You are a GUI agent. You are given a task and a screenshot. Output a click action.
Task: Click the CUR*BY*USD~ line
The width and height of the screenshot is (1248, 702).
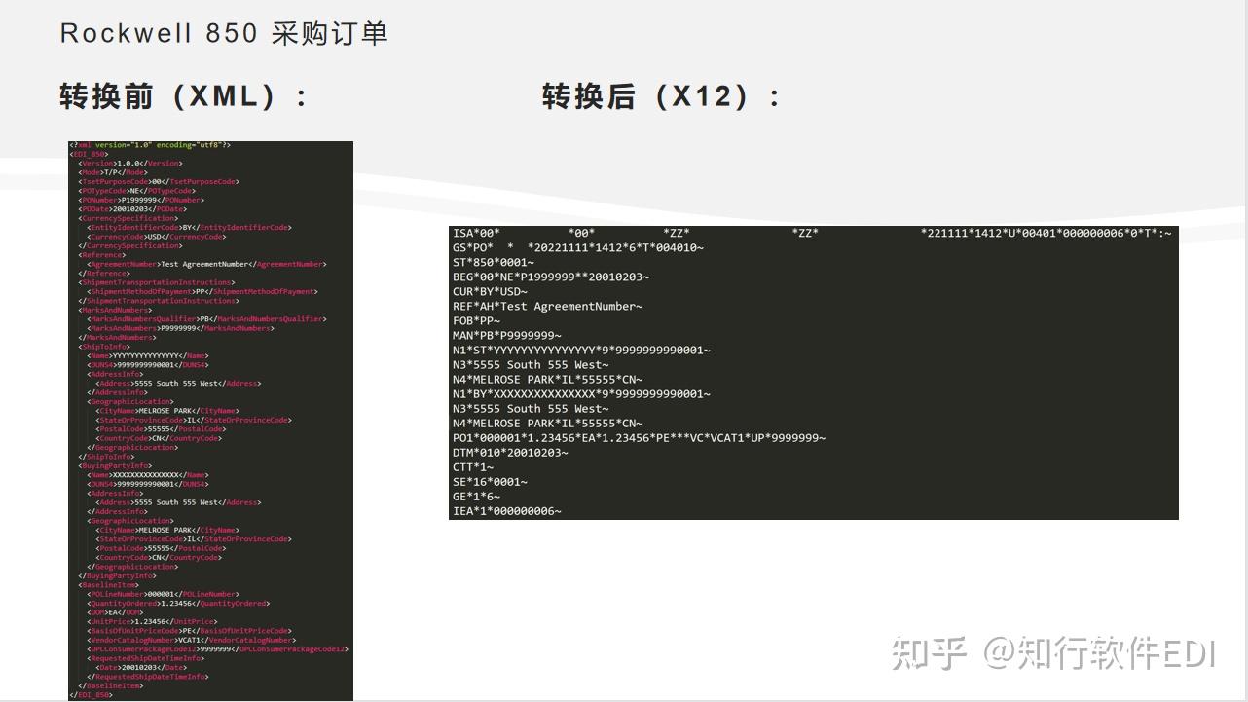[x=490, y=292]
